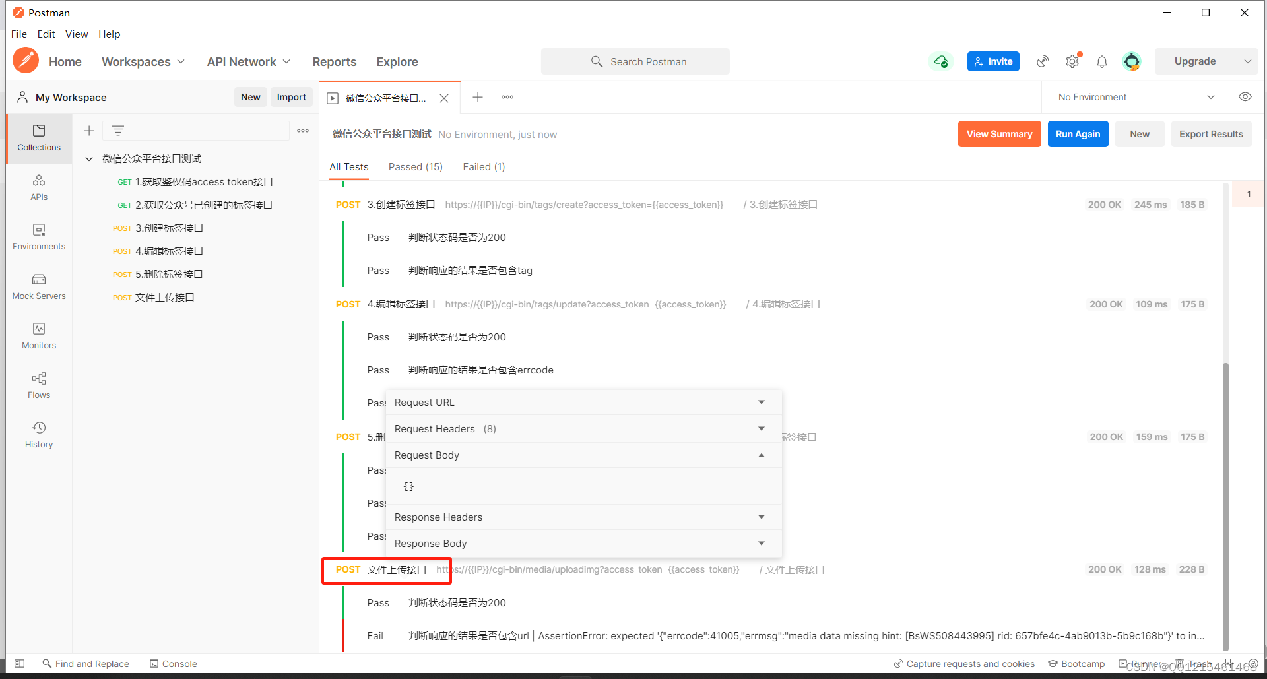1267x679 pixels.
Task: Click the Upgrade button
Action: pyautogui.click(x=1195, y=61)
